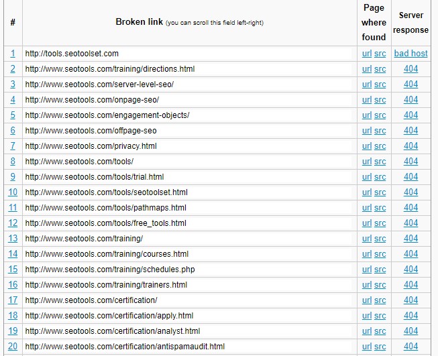Viewport: 438px width, 356px height.
Task: Click row number 14 link
Action: pos(13,254)
